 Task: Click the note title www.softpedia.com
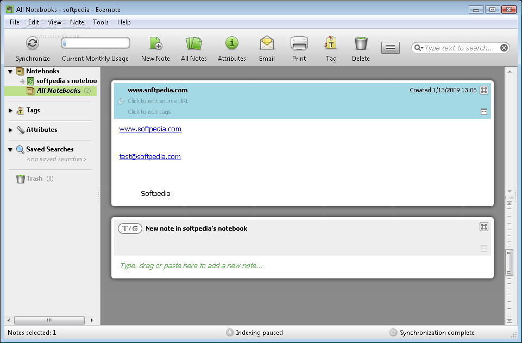(x=158, y=90)
